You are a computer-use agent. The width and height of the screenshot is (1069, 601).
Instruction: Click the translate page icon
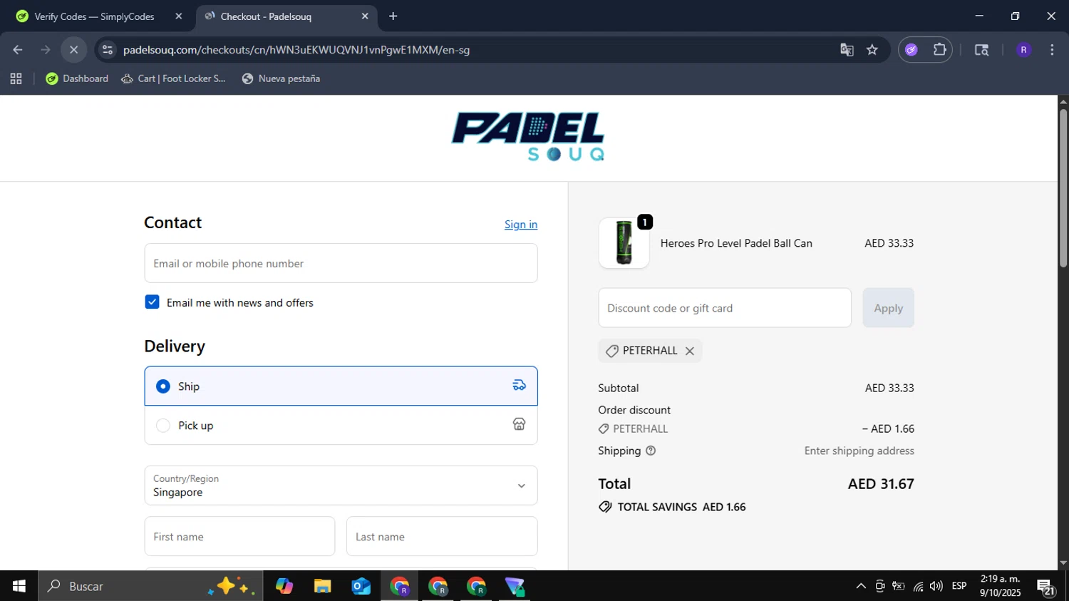tap(847, 50)
